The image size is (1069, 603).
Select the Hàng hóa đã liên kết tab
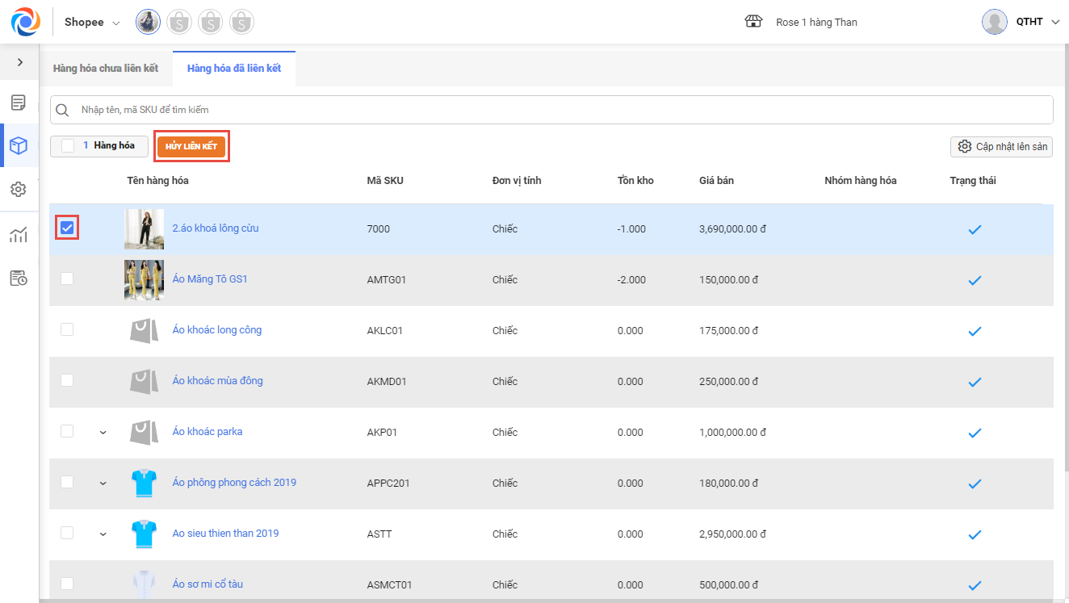click(234, 69)
